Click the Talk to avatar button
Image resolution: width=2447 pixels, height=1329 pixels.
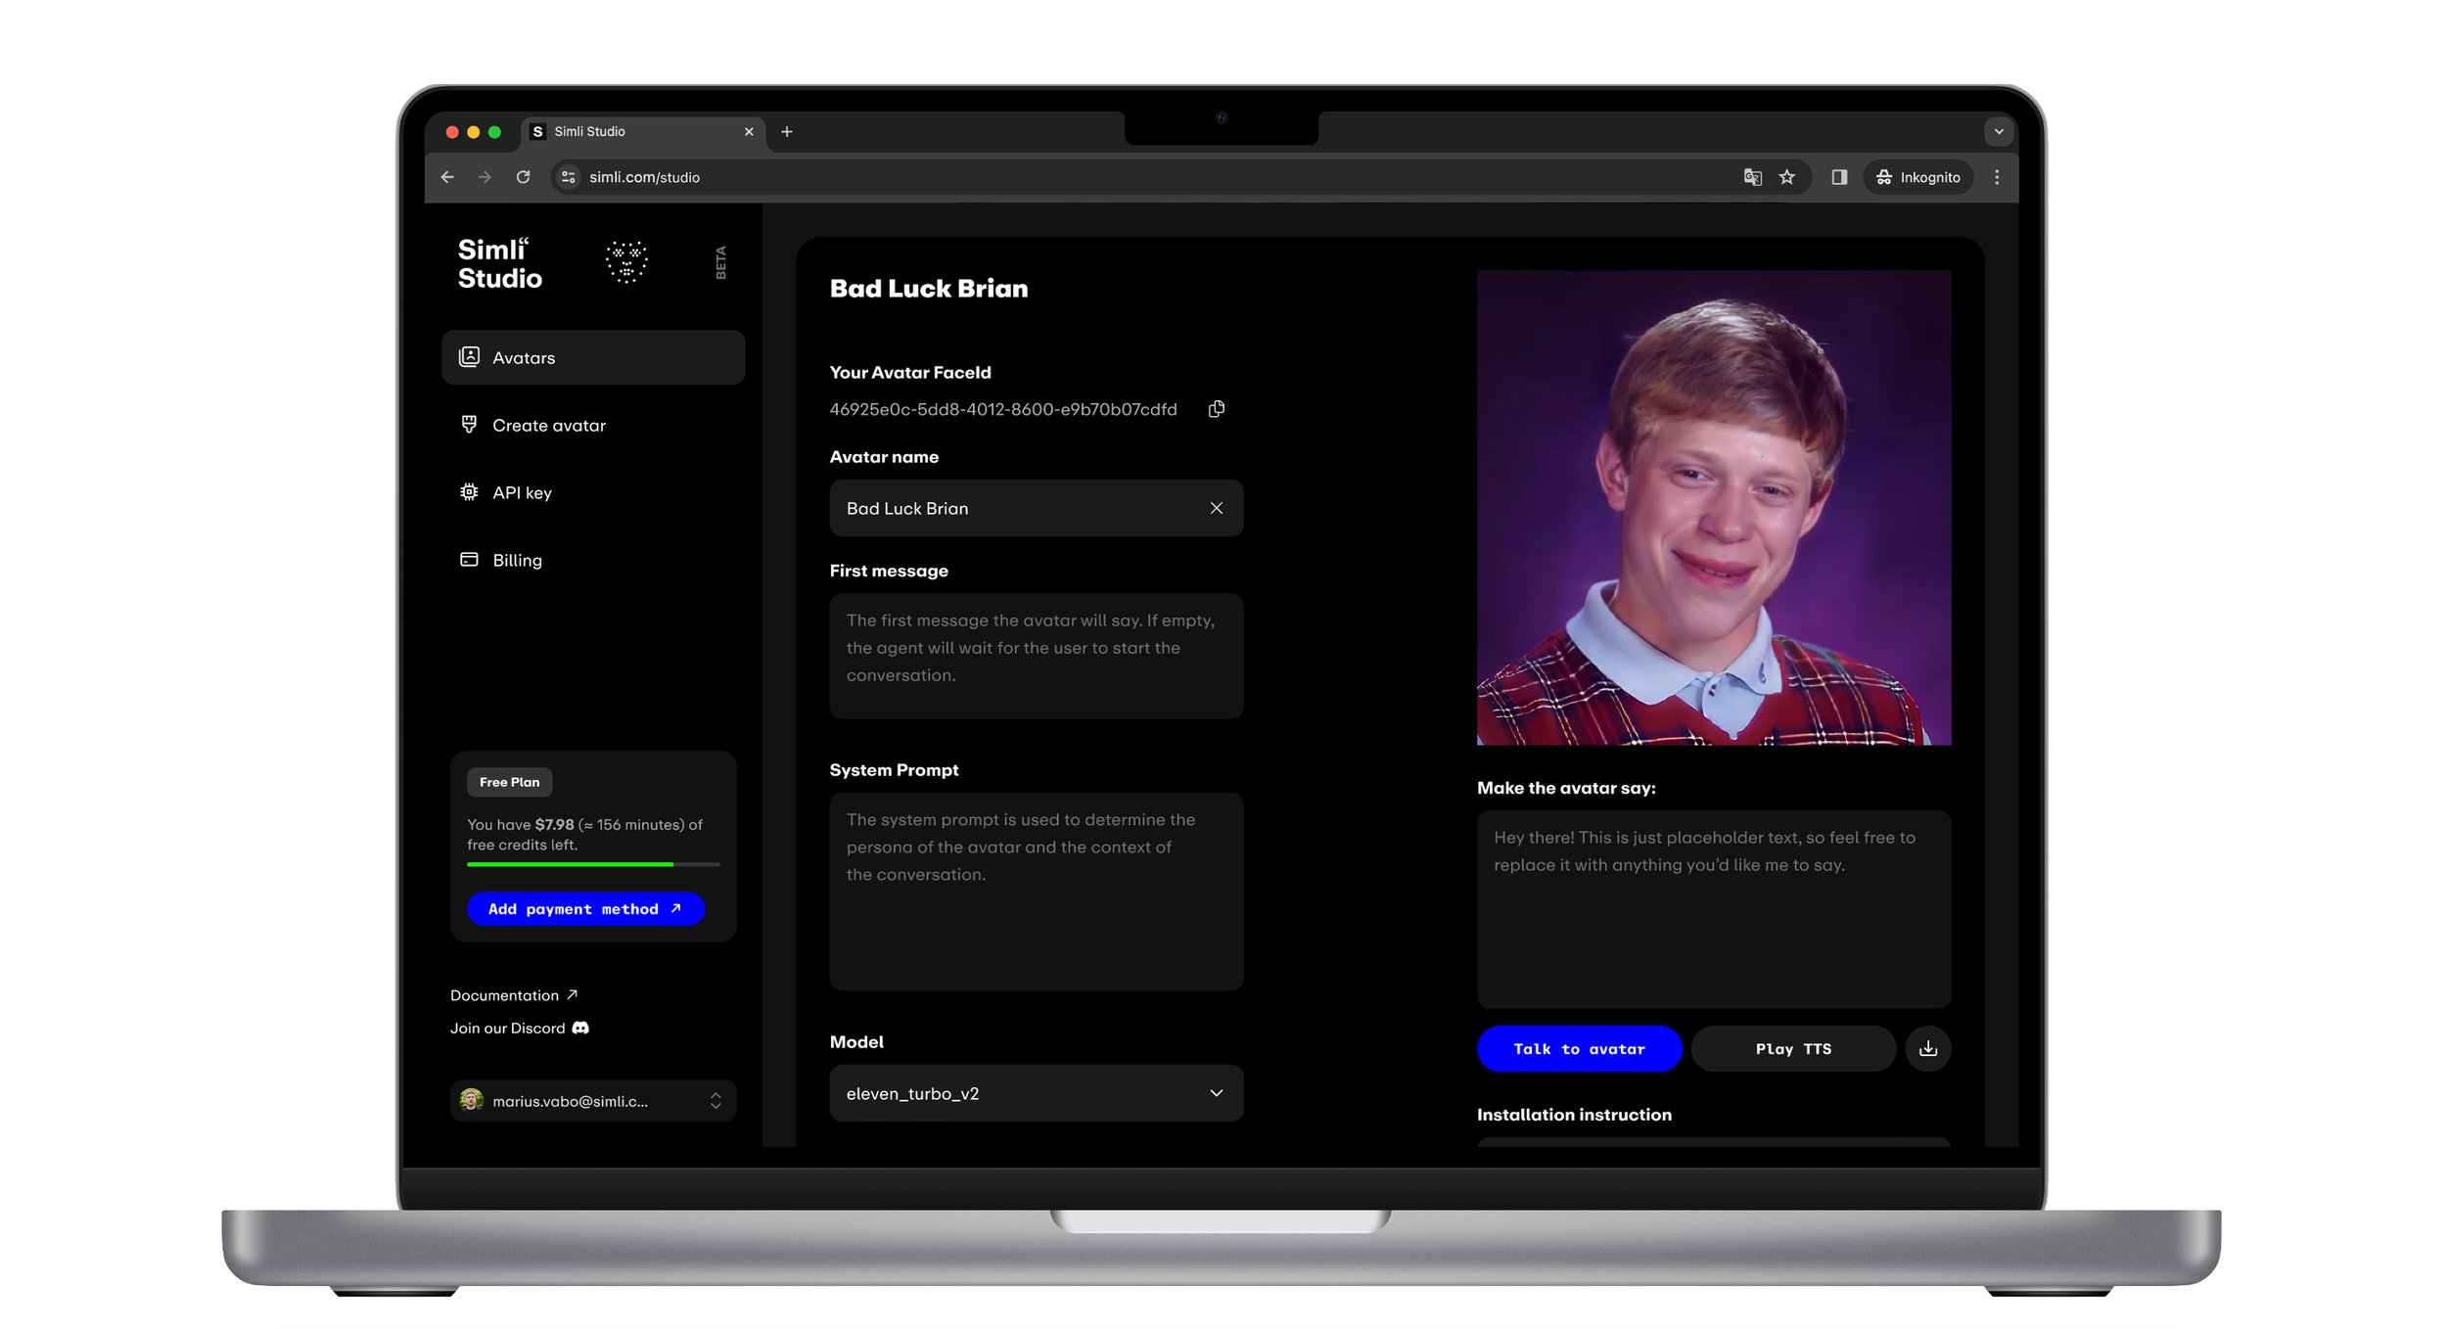(1580, 1048)
